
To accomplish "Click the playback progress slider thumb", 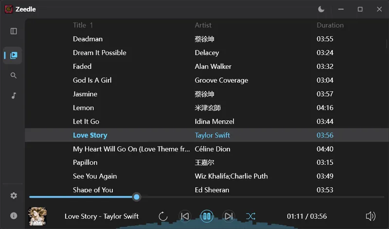I will 137,197.
